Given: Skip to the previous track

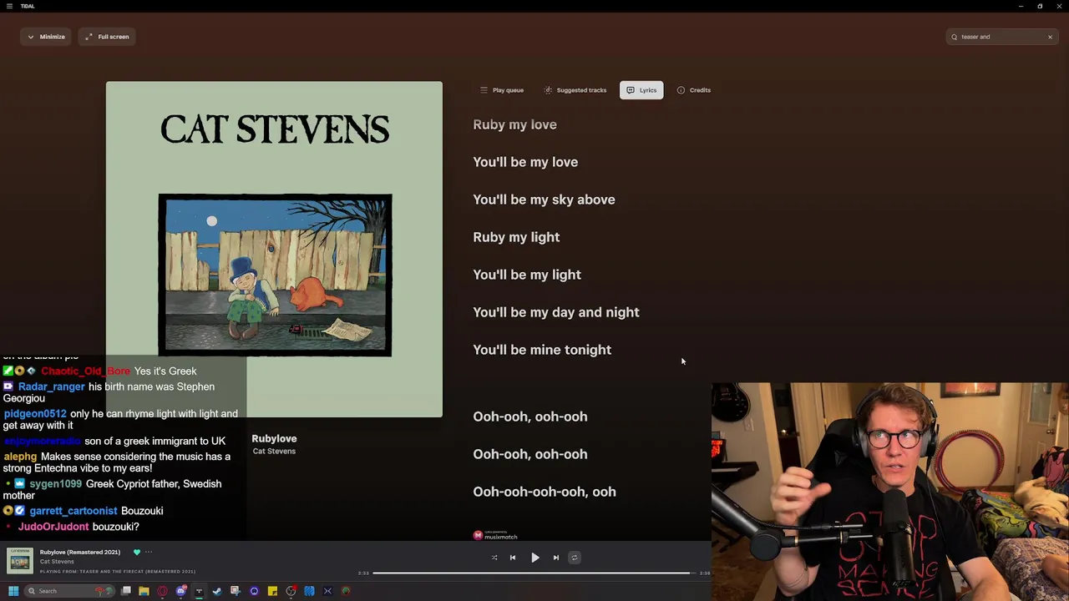Looking at the screenshot, I should point(513,558).
